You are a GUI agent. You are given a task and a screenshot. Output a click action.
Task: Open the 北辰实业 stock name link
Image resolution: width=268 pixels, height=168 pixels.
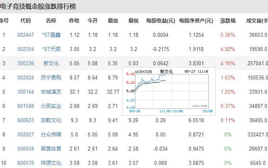point(51,106)
